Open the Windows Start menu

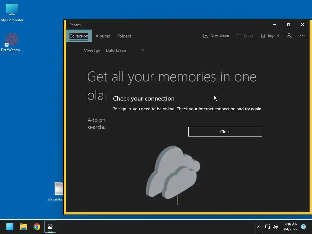pyautogui.click(x=10, y=227)
